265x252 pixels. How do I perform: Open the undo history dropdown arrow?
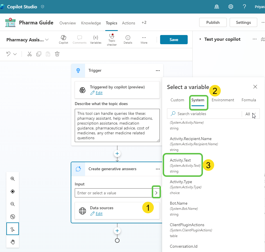15,54
